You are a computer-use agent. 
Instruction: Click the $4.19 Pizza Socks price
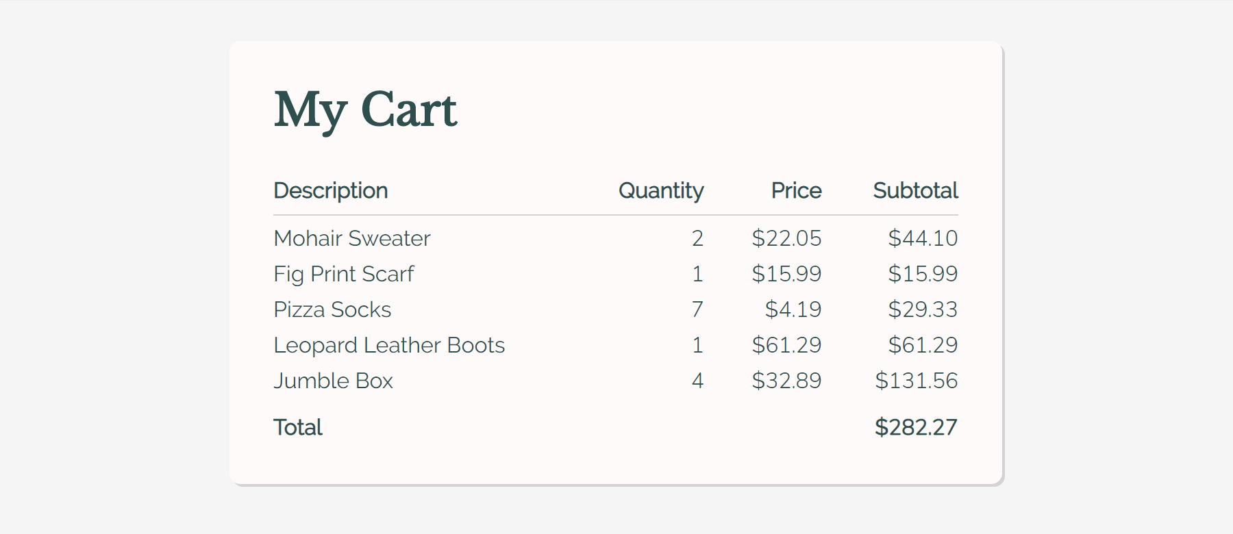[793, 309]
